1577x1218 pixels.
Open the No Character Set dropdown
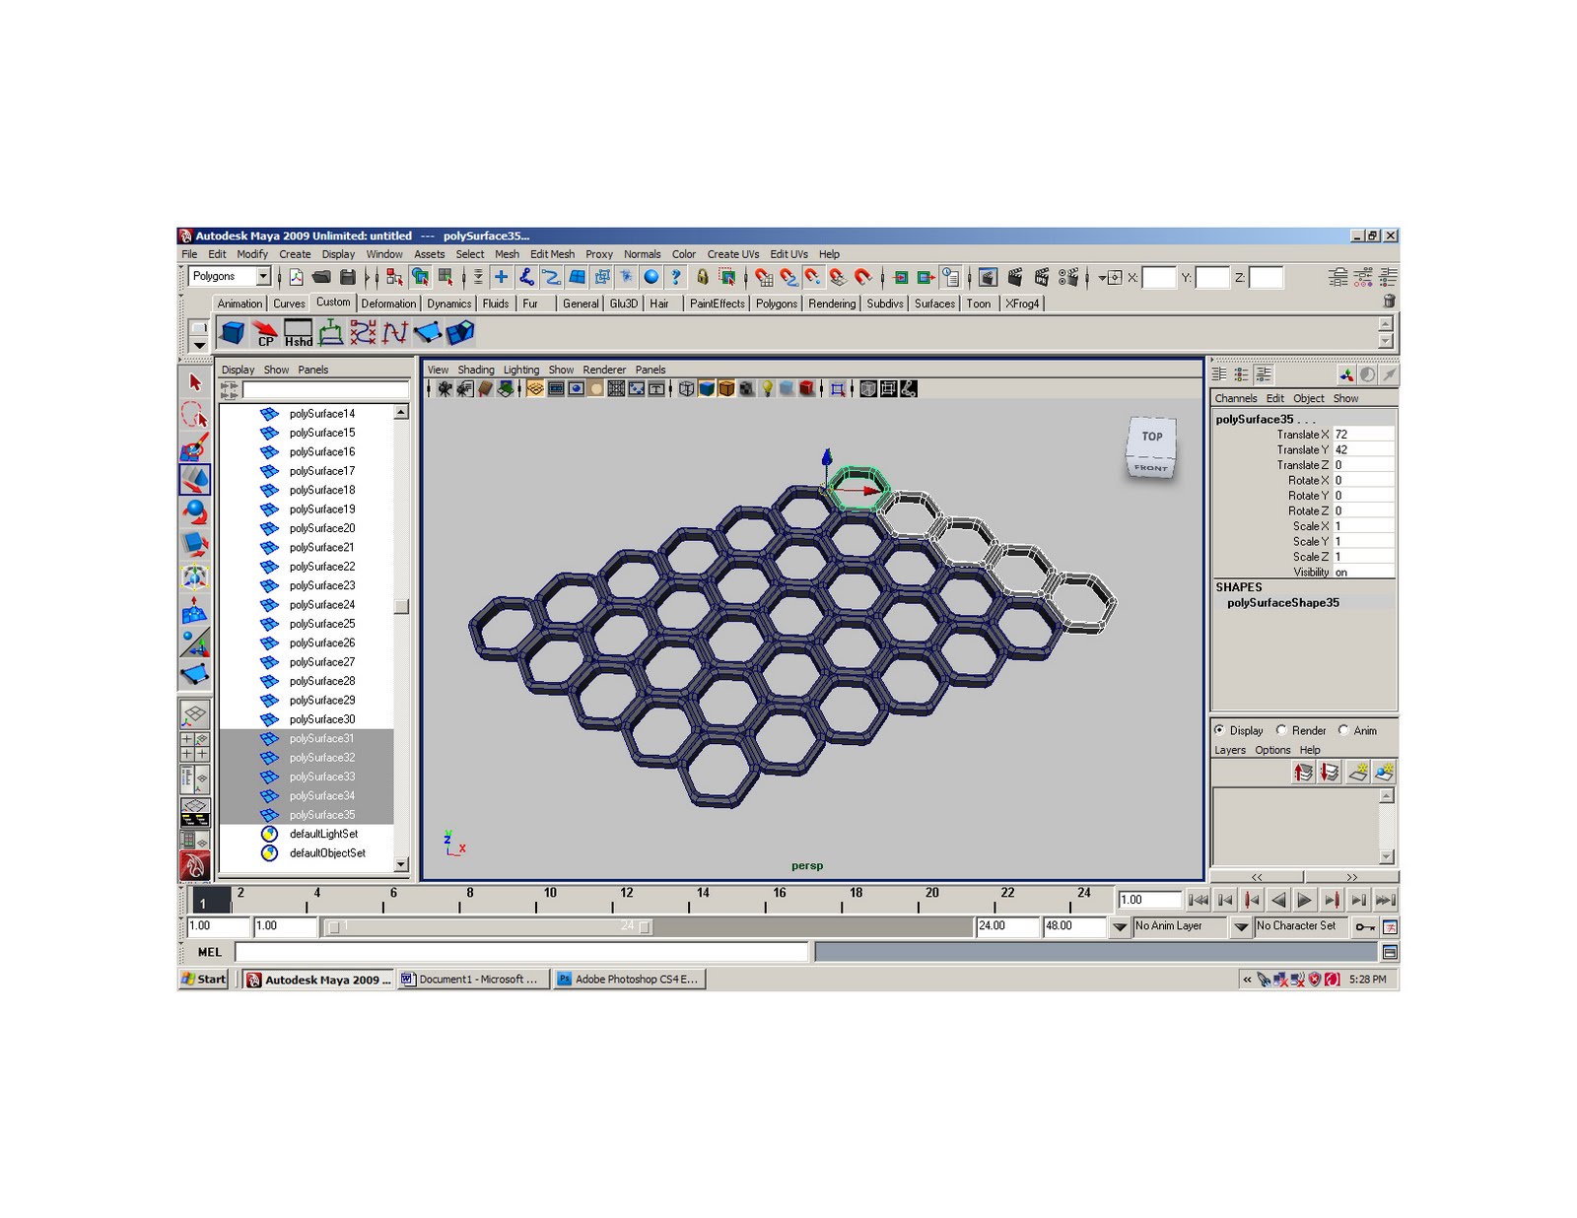pos(1241,926)
